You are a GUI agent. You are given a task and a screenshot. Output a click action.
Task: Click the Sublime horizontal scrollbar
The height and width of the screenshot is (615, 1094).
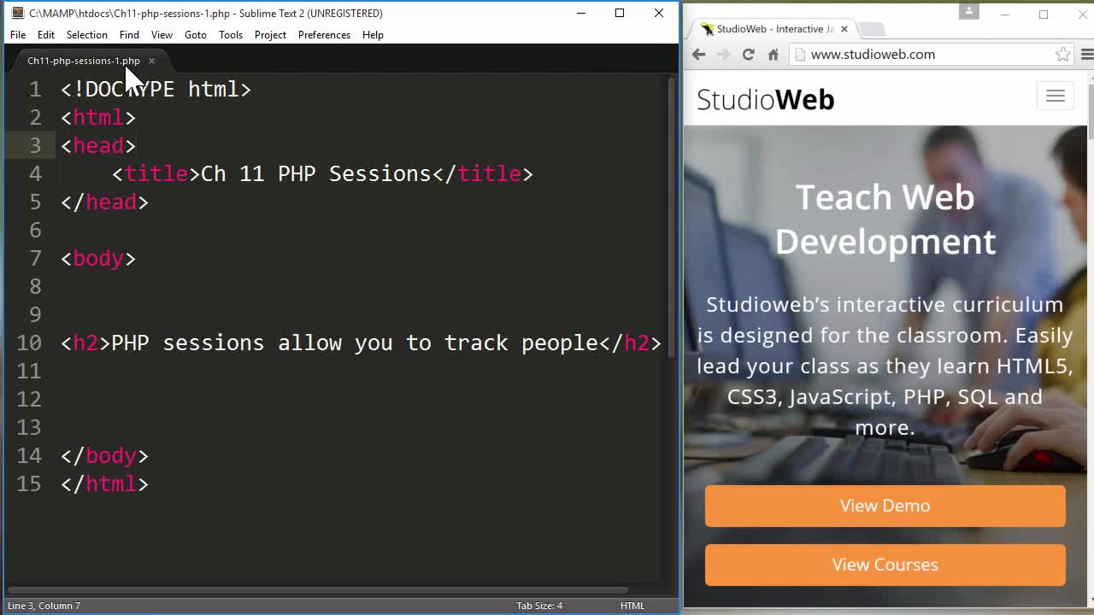pos(318,589)
